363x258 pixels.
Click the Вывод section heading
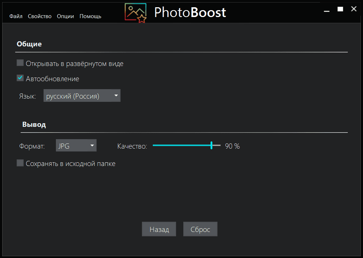pos(34,125)
